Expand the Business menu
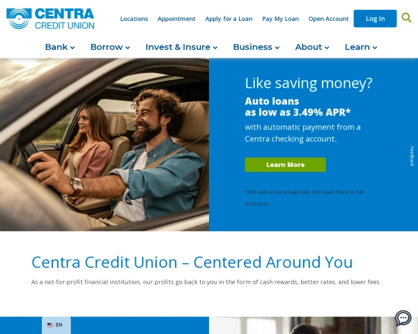Viewport: 418px width, 334px height. tap(256, 47)
